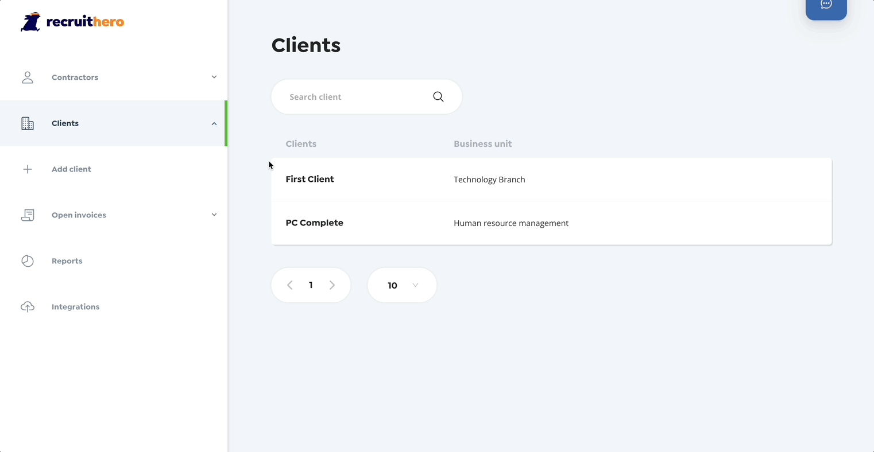Click the magnifying glass search icon
This screenshot has width=874, height=452.
click(438, 97)
